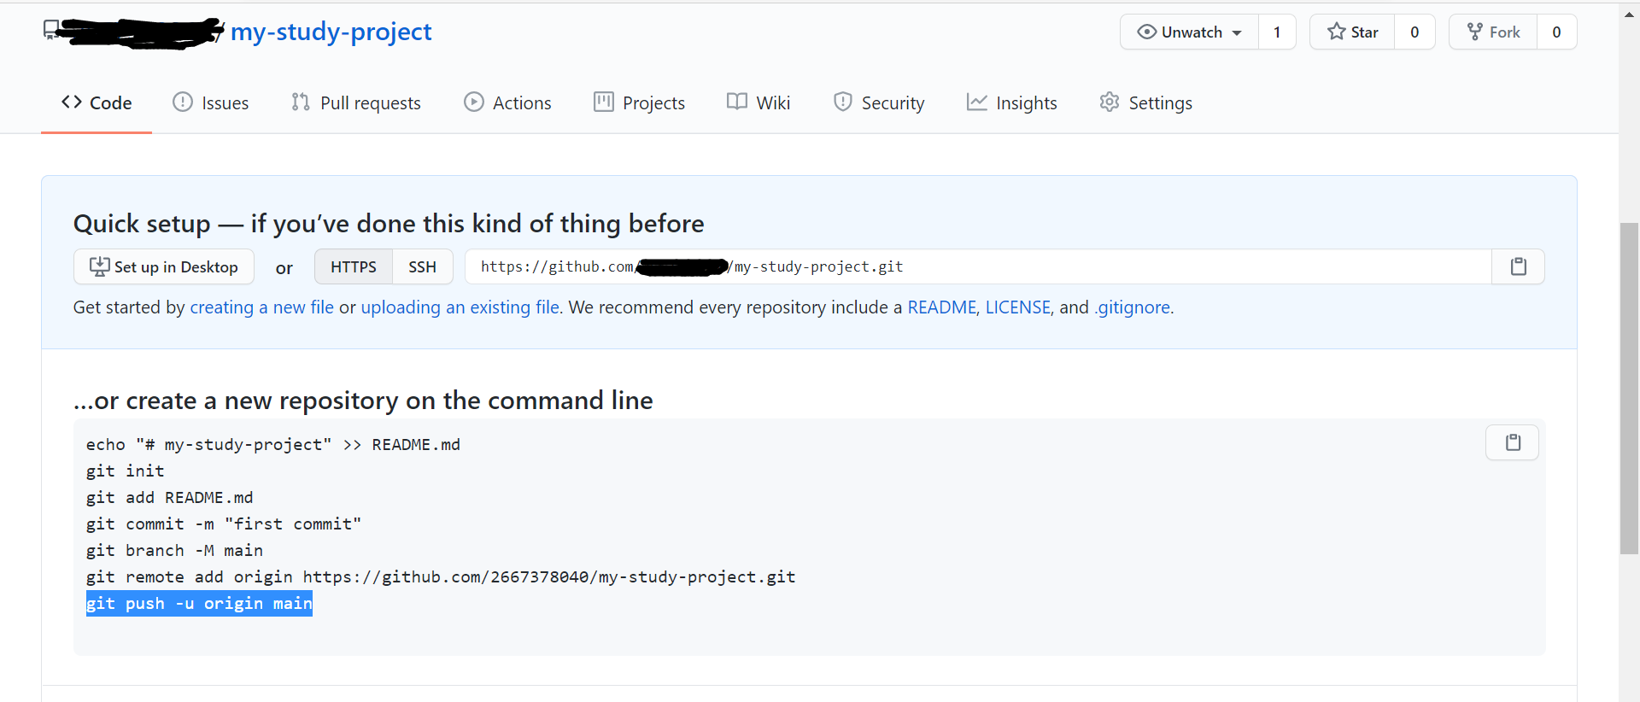Click the scrollbar up arrow
Screen dimensions: 1640x702
tap(1629, 14)
